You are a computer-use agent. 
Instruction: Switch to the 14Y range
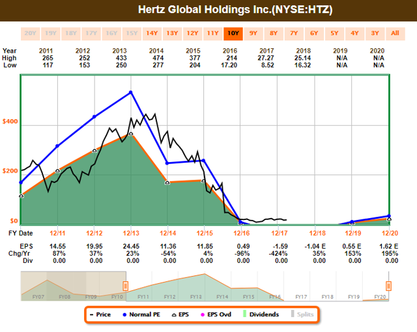pos(152,33)
